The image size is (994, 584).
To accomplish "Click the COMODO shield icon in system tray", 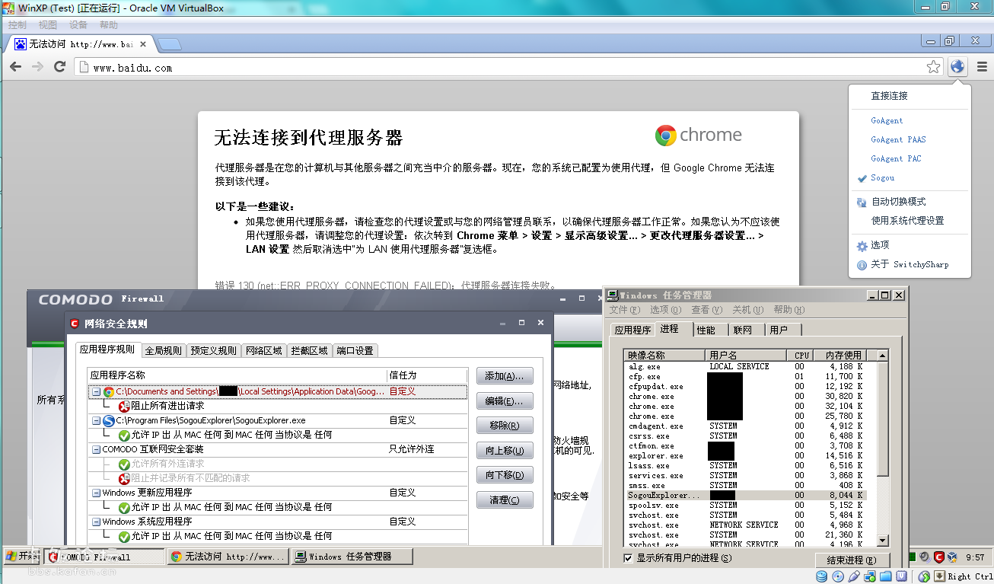I will pos(939,557).
